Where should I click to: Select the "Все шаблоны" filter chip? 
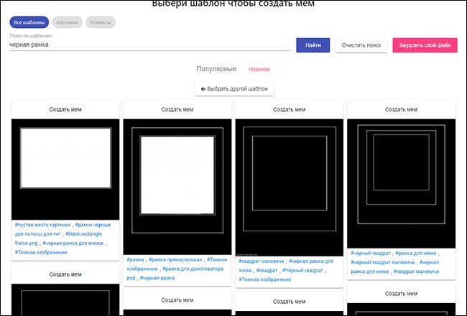point(28,22)
